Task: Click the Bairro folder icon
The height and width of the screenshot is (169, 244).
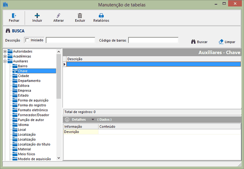Action: pos(15,66)
